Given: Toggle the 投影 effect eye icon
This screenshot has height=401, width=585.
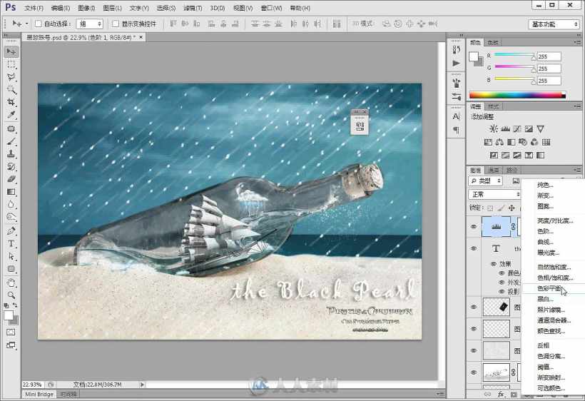Looking at the screenshot, I should tap(502, 292).
